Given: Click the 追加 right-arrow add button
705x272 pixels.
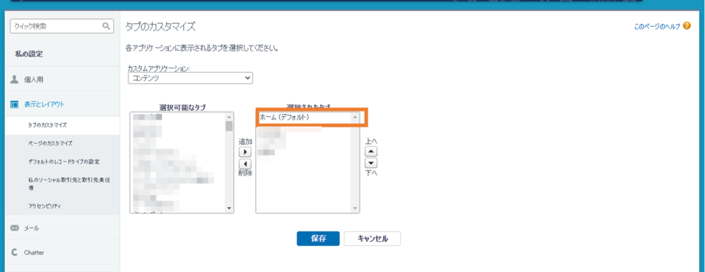Looking at the screenshot, I should pyautogui.click(x=244, y=152).
